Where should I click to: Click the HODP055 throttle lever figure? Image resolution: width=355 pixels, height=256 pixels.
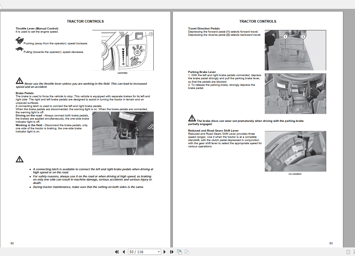[123, 50]
